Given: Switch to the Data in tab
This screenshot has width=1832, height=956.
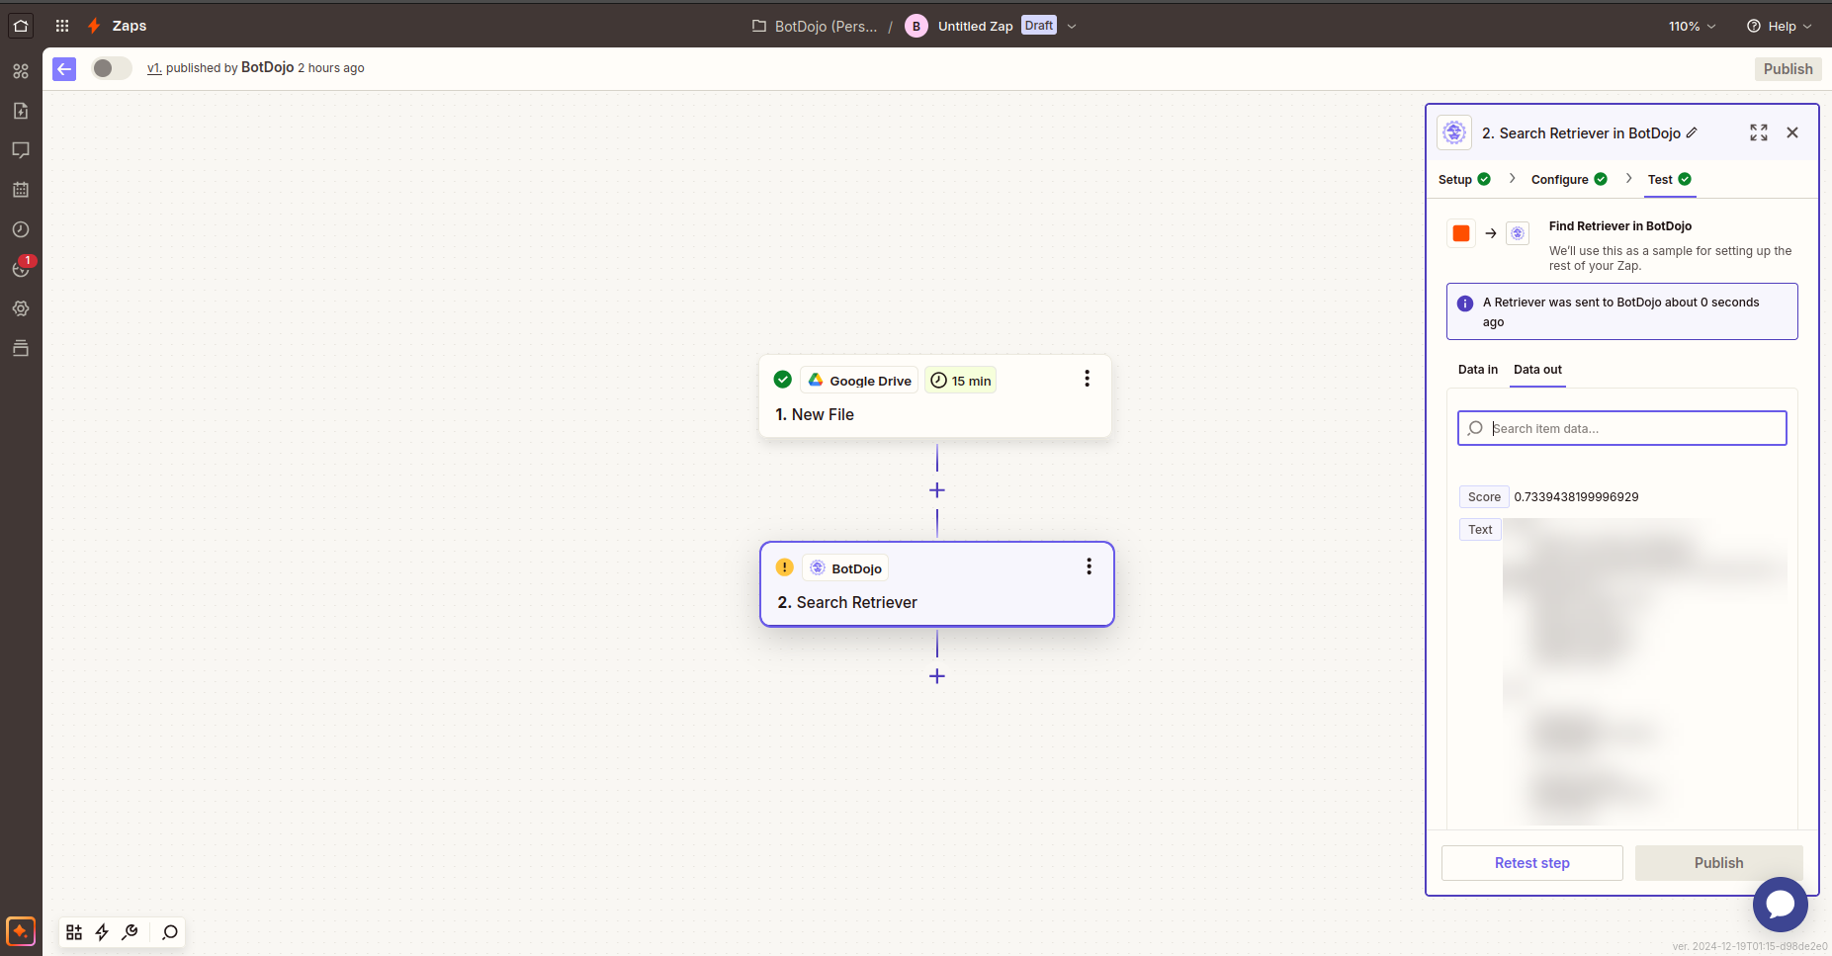Looking at the screenshot, I should tap(1478, 370).
